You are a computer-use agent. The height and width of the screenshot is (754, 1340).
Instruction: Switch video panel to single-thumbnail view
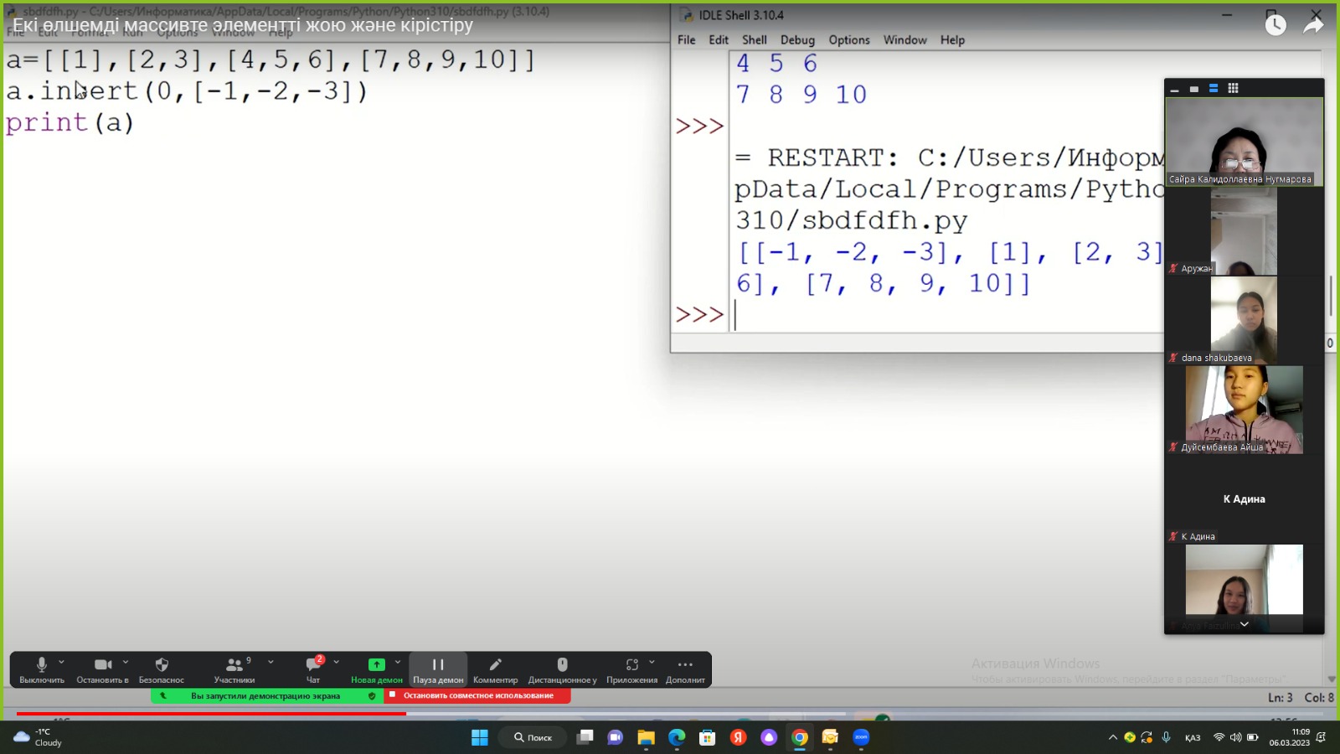pyautogui.click(x=1193, y=88)
